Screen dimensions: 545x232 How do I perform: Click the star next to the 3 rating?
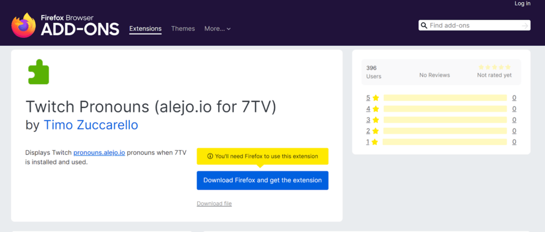375,120
